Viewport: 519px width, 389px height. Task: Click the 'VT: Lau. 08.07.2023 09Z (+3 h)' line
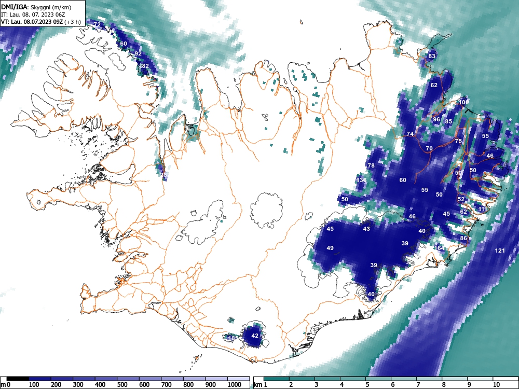pyautogui.click(x=40, y=22)
